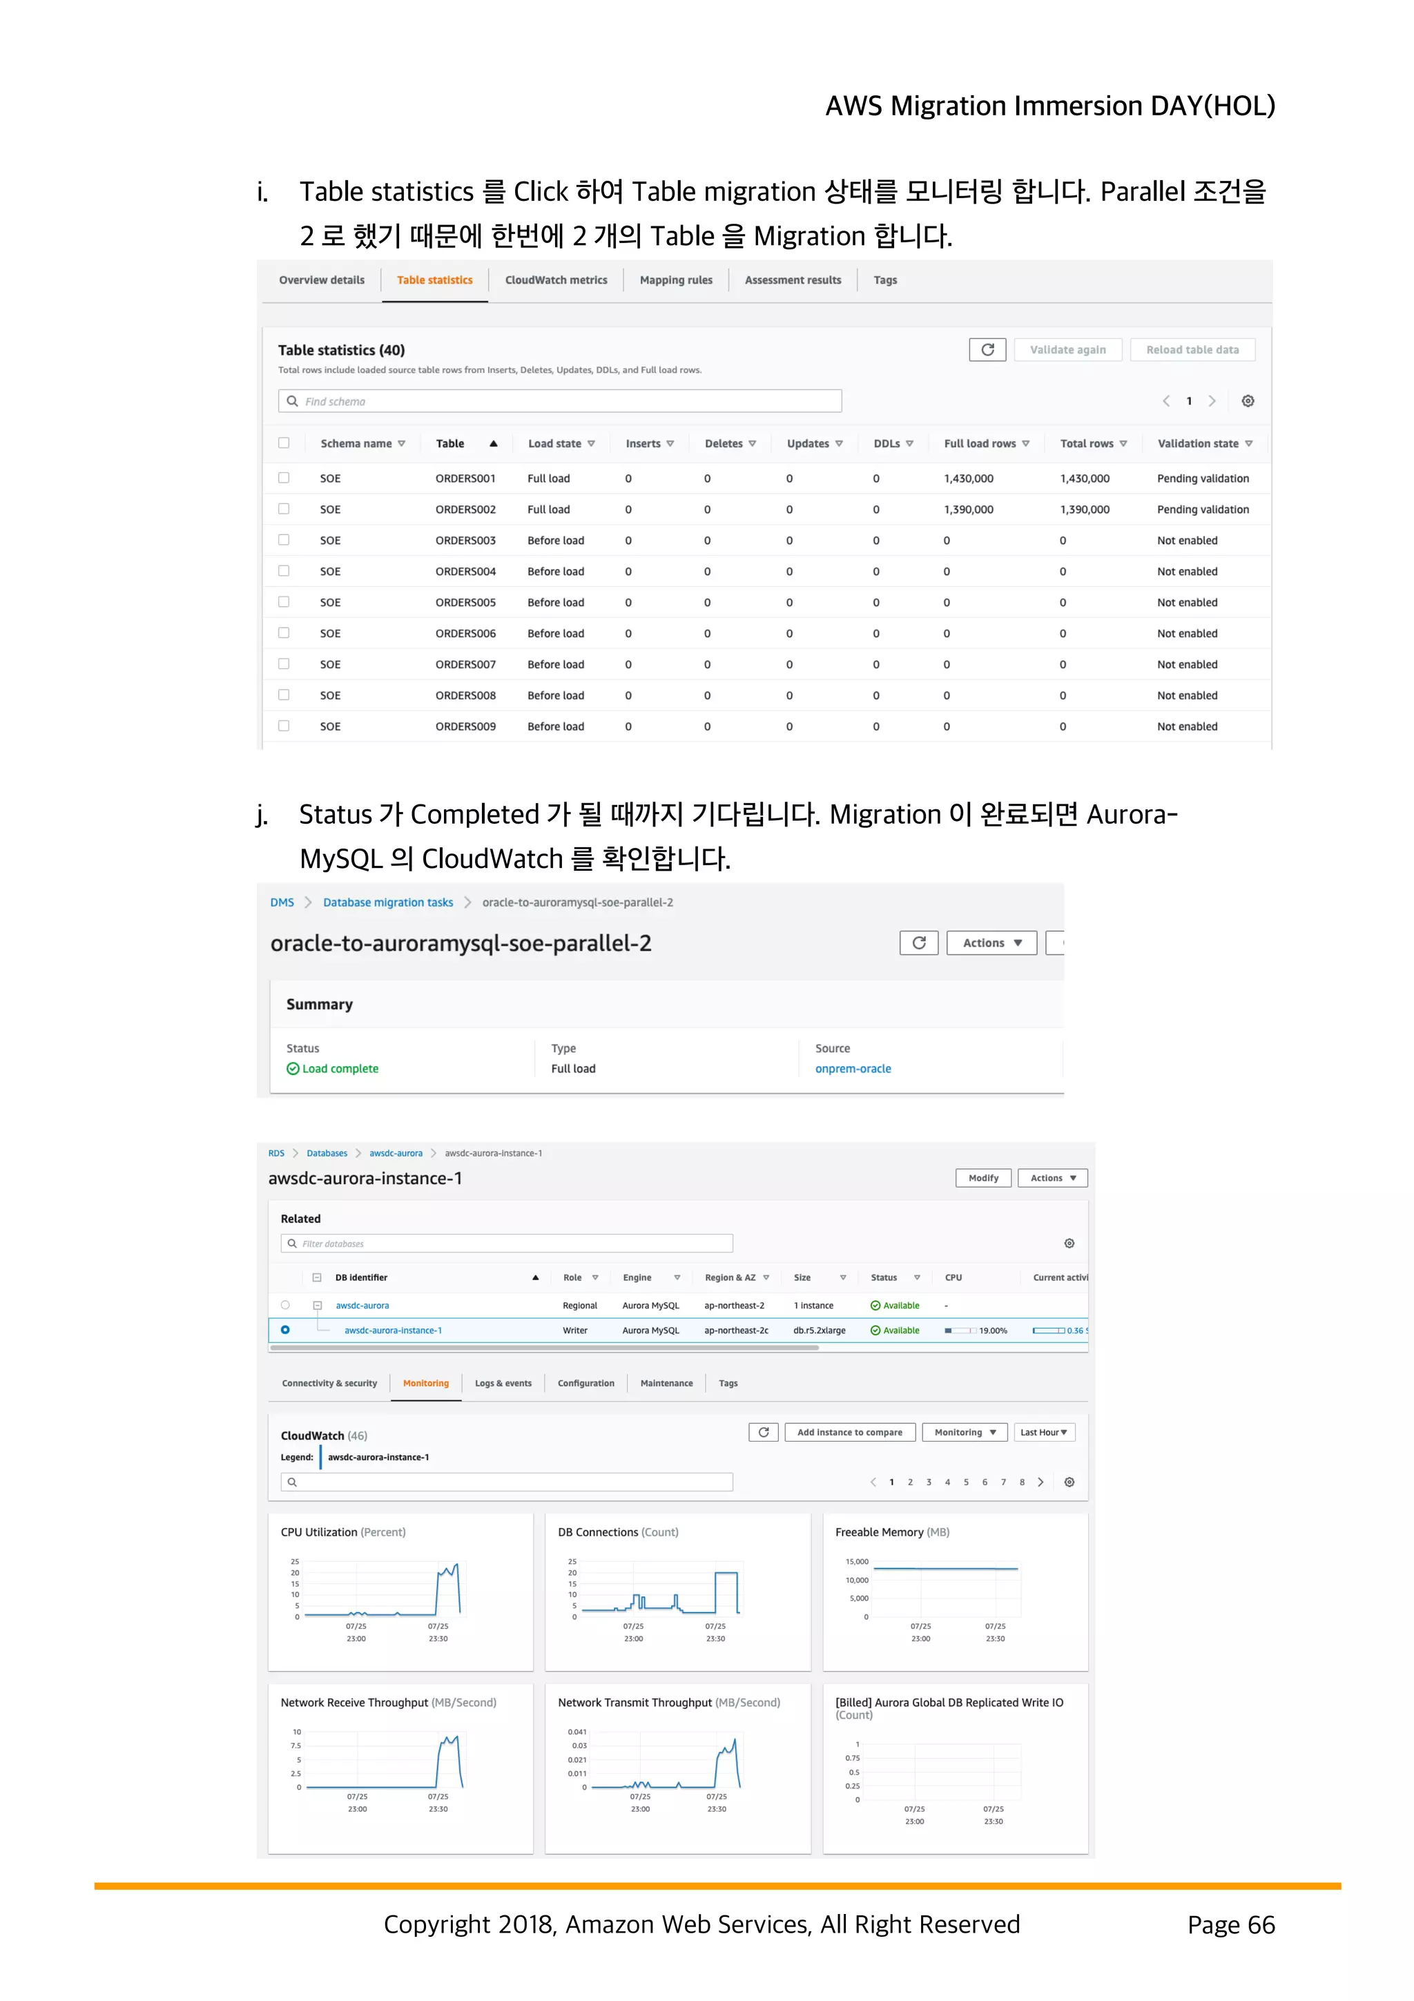Filter by Validation state column
The image size is (1414, 2001).
click(1248, 443)
